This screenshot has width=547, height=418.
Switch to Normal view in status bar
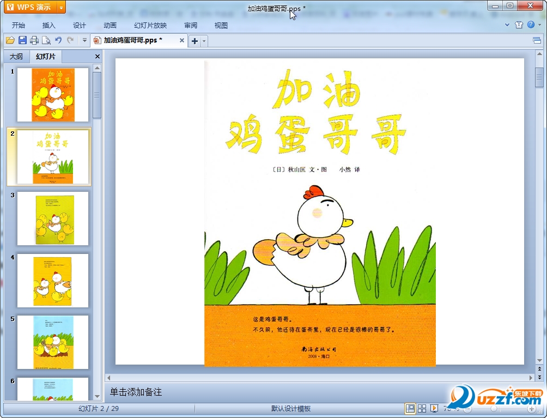pyautogui.click(x=410, y=408)
